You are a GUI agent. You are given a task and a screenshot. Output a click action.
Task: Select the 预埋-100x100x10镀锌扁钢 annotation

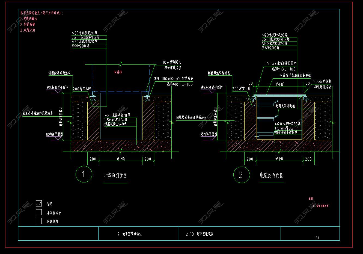click(174, 79)
